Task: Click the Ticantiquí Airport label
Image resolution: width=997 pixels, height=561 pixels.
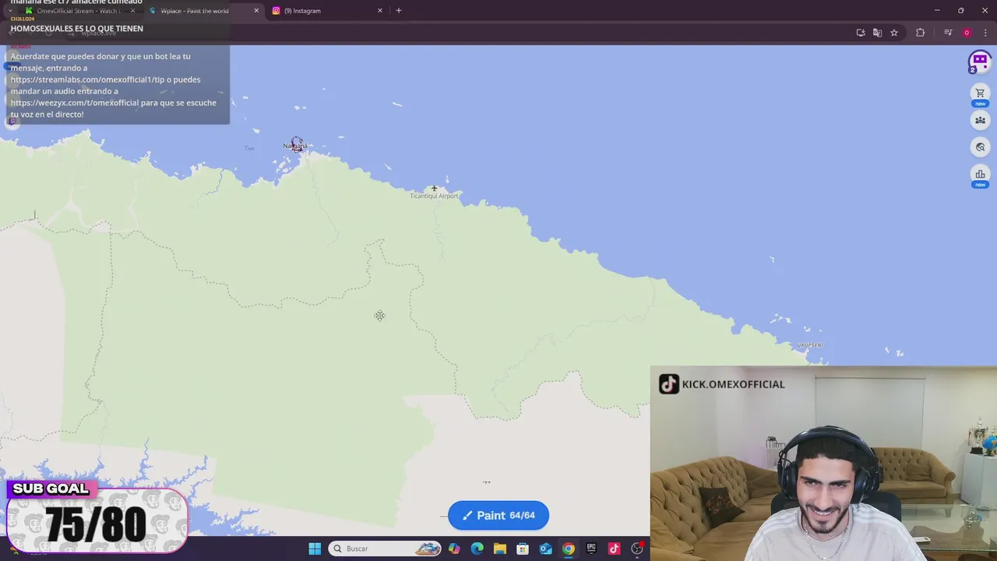Action: coord(434,196)
